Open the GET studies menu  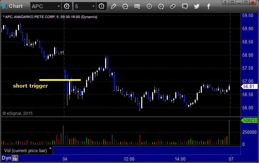137,6
